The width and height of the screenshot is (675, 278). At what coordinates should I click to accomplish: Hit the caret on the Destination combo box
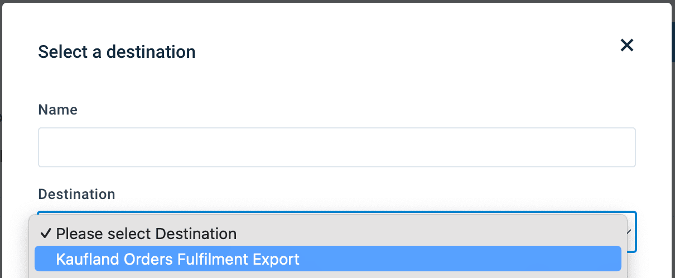[631, 232]
